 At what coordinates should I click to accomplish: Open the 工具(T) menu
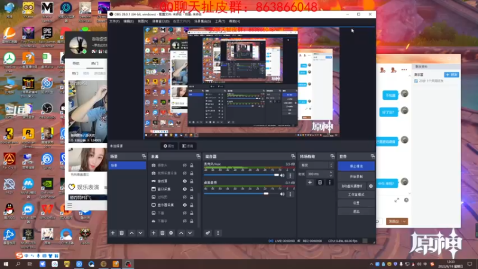click(220, 22)
